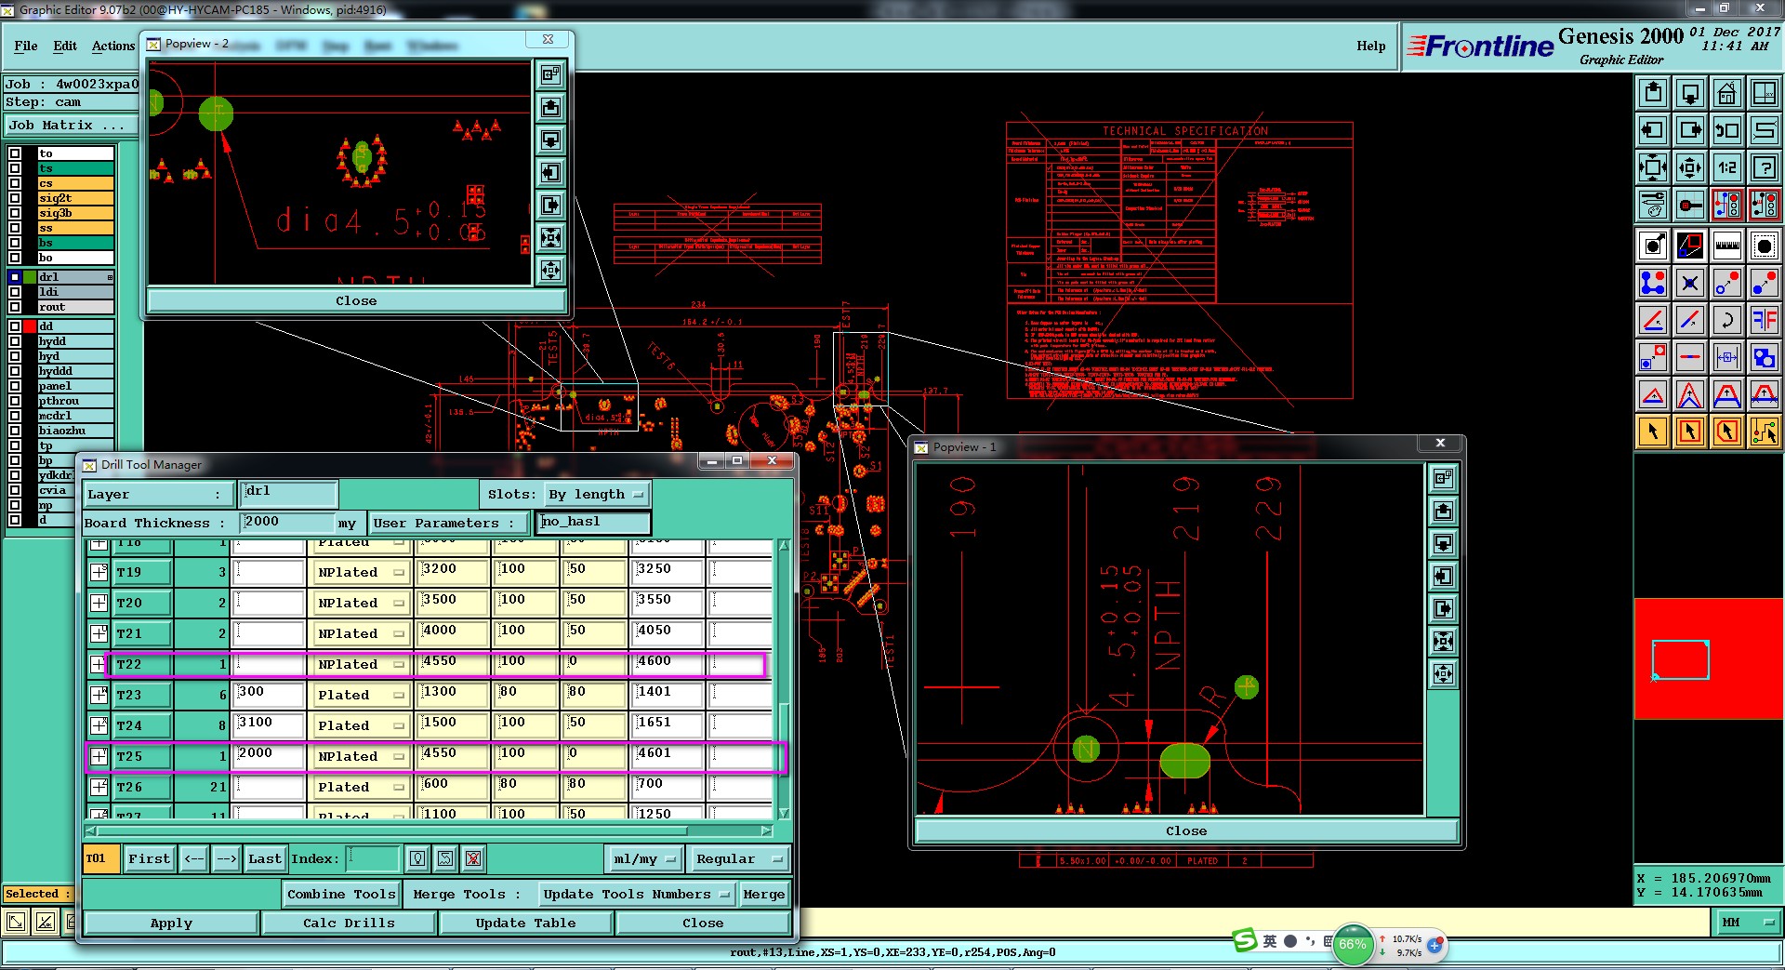Click the Combine Tools button
The image size is (1785, 970).
341,895
